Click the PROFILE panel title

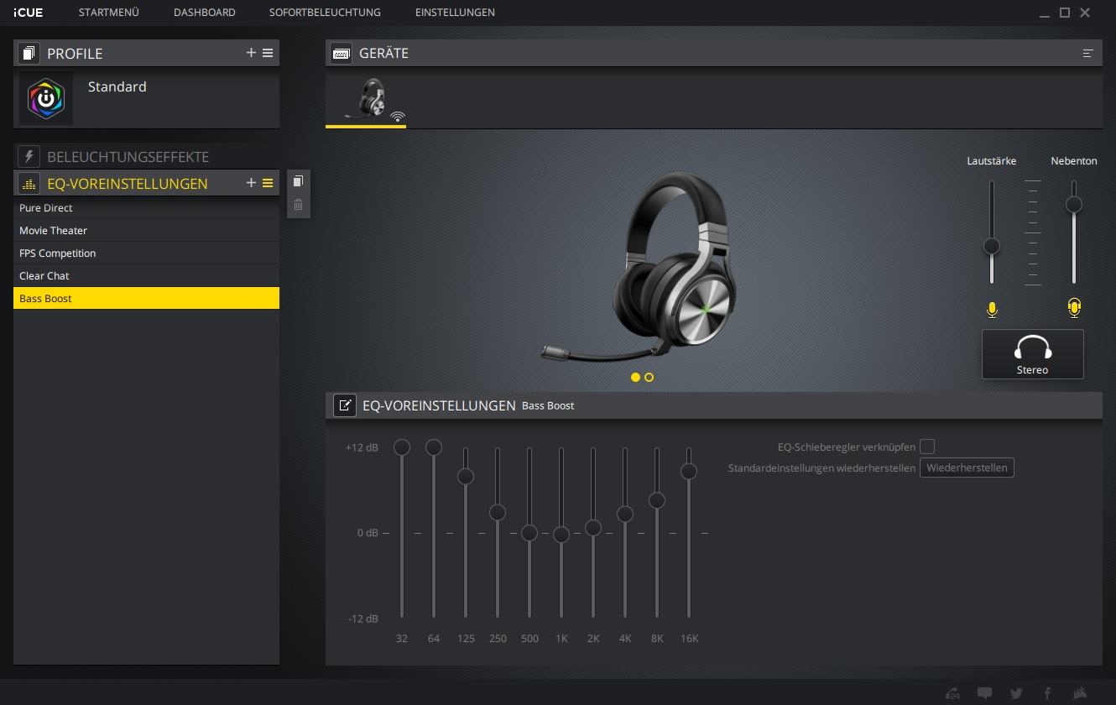pos(75,53)
